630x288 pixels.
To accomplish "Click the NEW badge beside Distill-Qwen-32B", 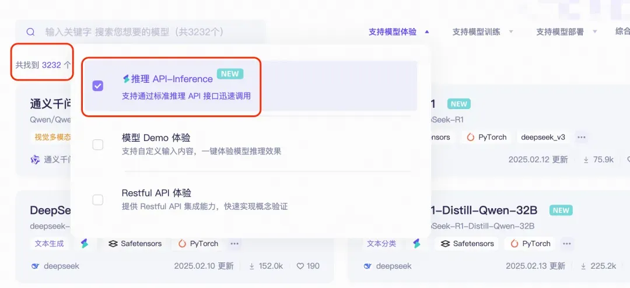I will click(x=561, y=210).
